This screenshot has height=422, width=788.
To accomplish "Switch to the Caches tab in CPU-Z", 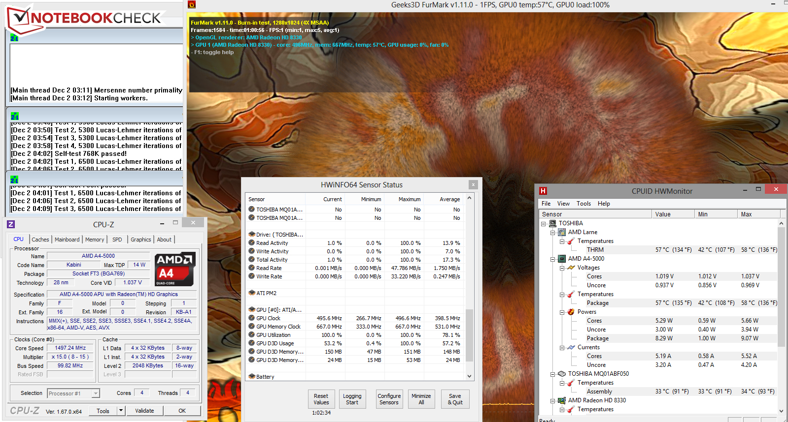I will click(40, 240).
